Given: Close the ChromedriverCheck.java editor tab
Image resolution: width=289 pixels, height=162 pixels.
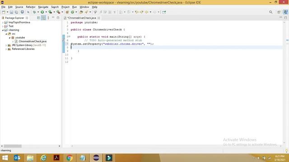Looking at the screenshot, I should click(99, 18).
